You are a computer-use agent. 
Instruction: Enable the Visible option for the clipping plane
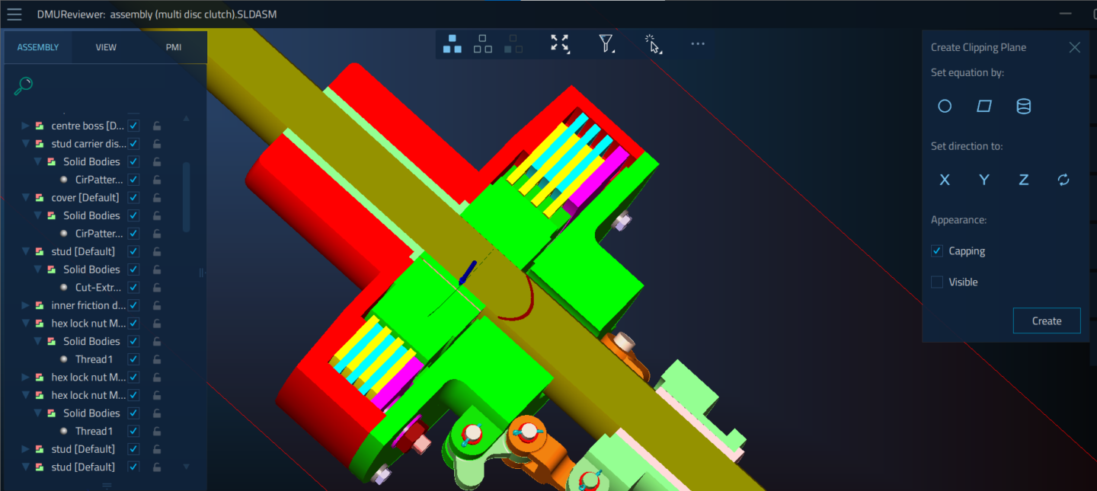936,282
